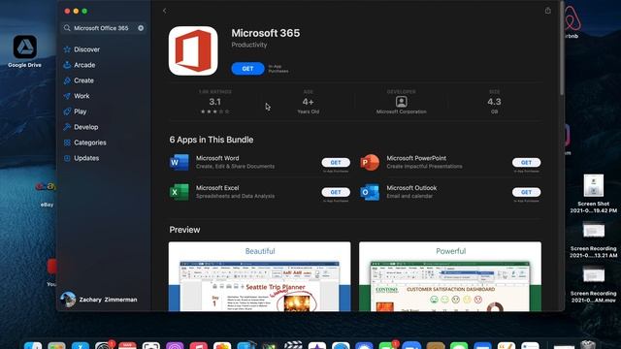Open the eBay desktop icon
621x349 pixels.
[x=47, y=186]
